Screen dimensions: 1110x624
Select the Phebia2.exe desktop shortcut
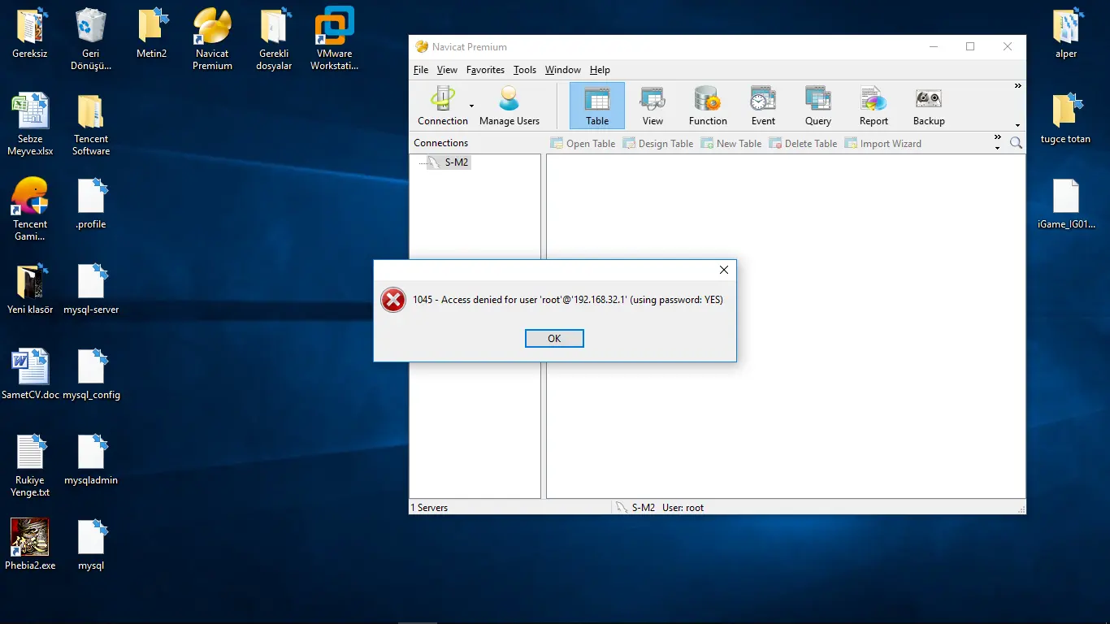(30, 545)
